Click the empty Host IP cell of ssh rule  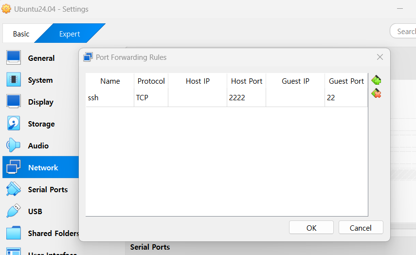pyautogui.click(x=198, y=98)
